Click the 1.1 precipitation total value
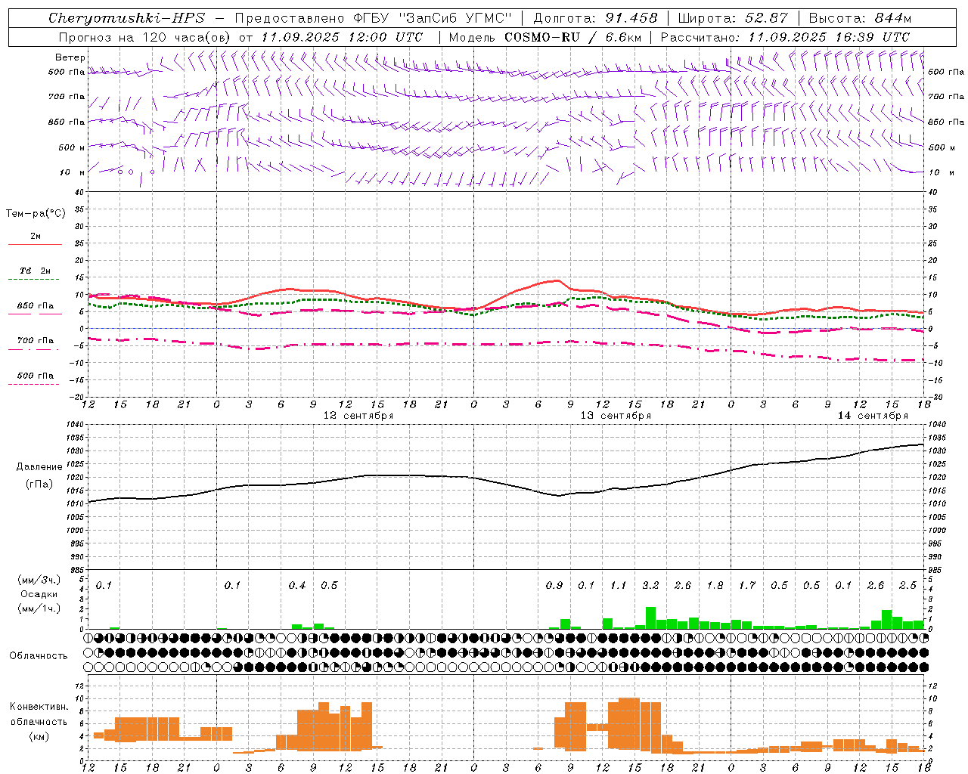 click(619, 585)
